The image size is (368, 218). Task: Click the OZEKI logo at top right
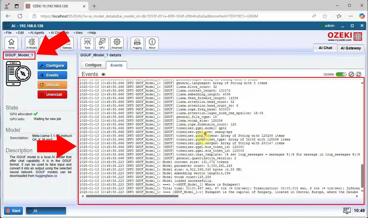(x=345, y=37)
